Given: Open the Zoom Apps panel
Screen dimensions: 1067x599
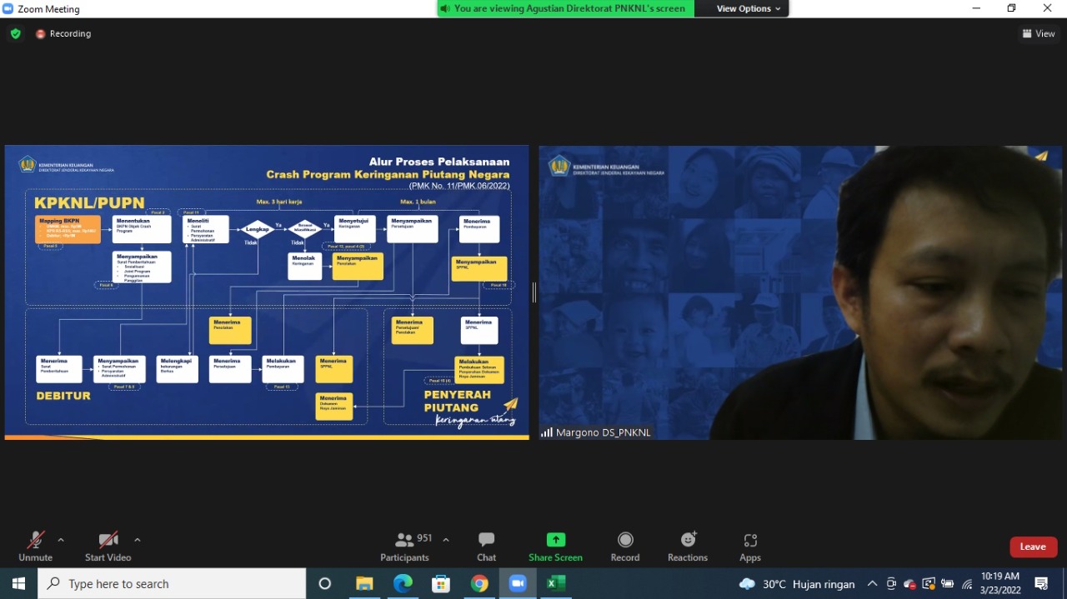Looking at the screenshot, I should click(749, 546).
